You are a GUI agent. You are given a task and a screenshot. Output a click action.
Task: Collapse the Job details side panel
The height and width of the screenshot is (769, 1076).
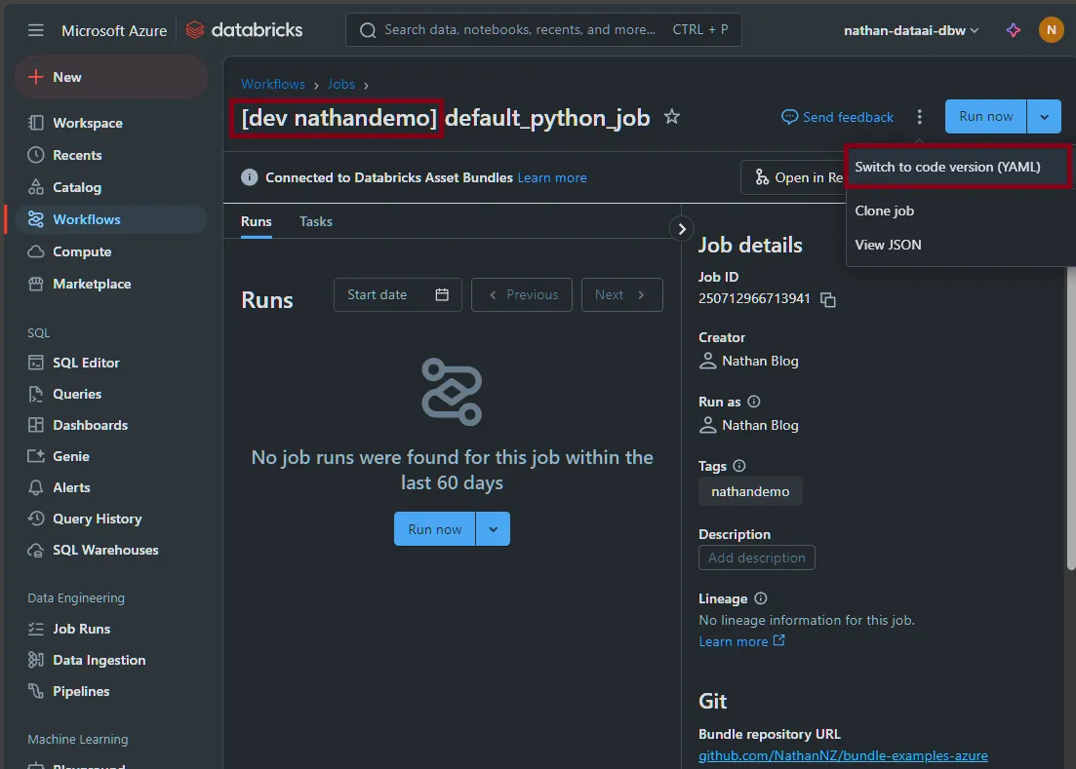click(681, 228)
